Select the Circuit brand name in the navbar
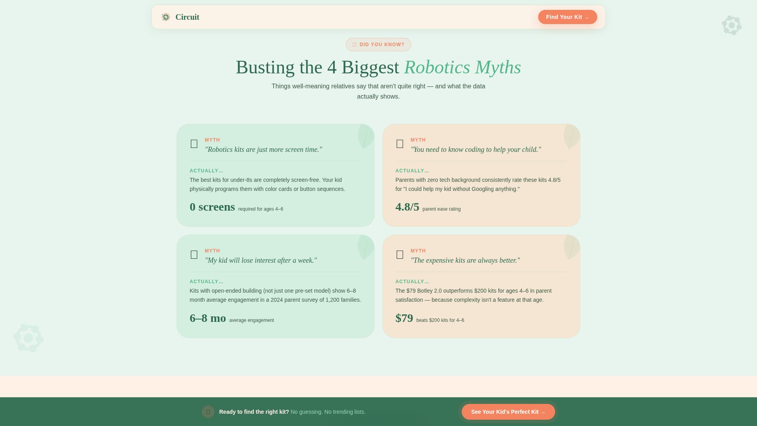This screenshot has width=757, height=426. click(187, 17)
